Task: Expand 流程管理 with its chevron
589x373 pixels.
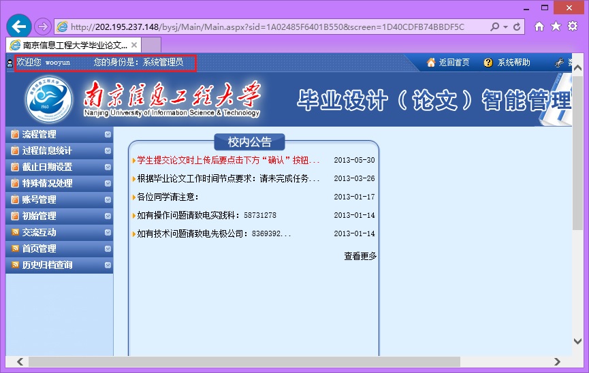Action: click(x=108, y=135)
